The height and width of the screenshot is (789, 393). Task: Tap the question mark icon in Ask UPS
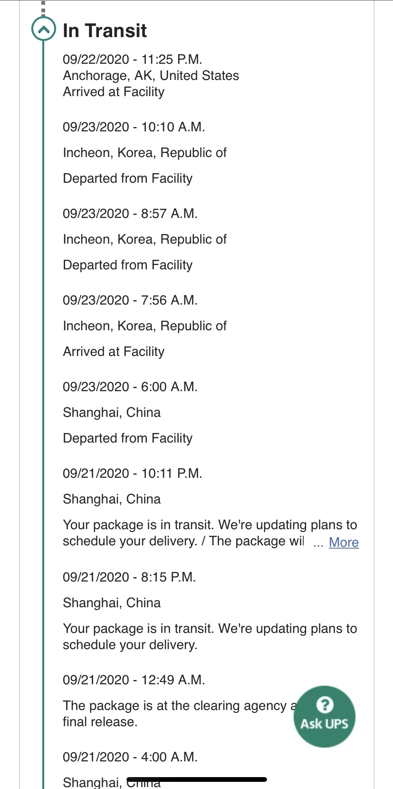pyautogui.click(x=325, y=705)
